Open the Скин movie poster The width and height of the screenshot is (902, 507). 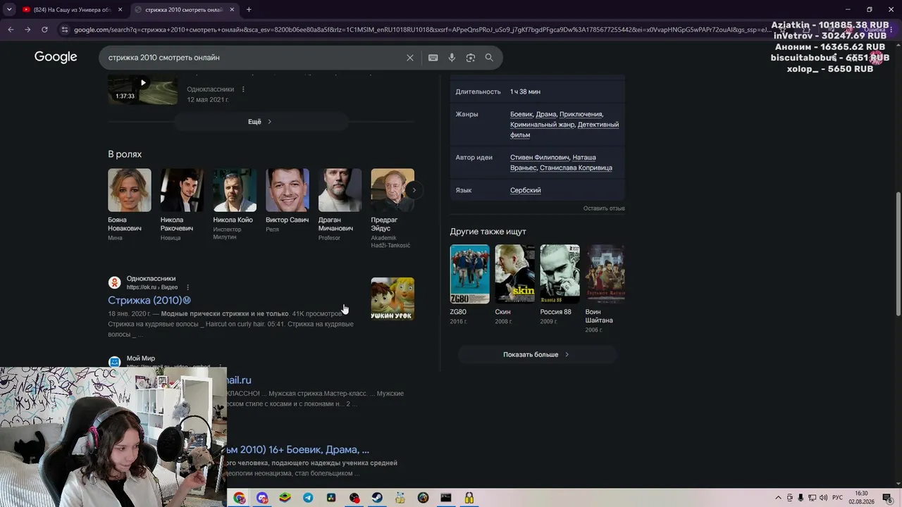click(x=514, y=274)
